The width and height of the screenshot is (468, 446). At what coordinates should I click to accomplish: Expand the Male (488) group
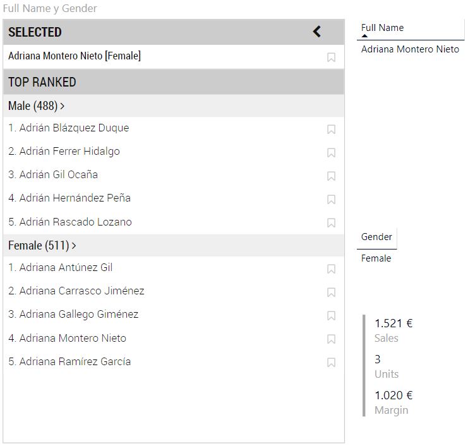(37, 106)
